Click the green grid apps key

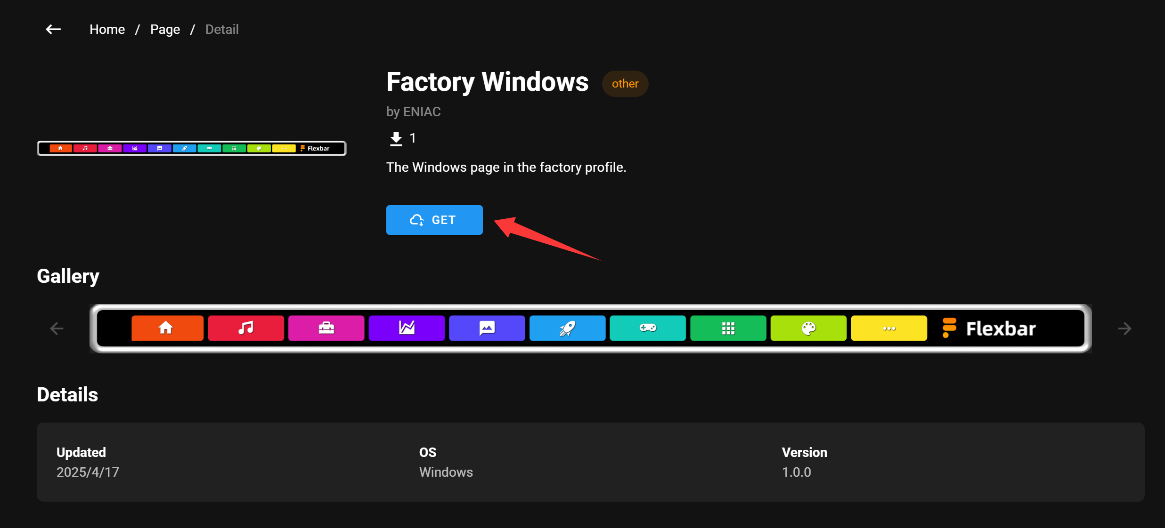[728, 328]
